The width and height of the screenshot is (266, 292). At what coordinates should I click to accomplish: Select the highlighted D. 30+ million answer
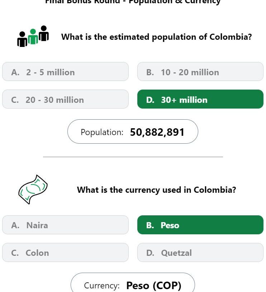point(200,99)
